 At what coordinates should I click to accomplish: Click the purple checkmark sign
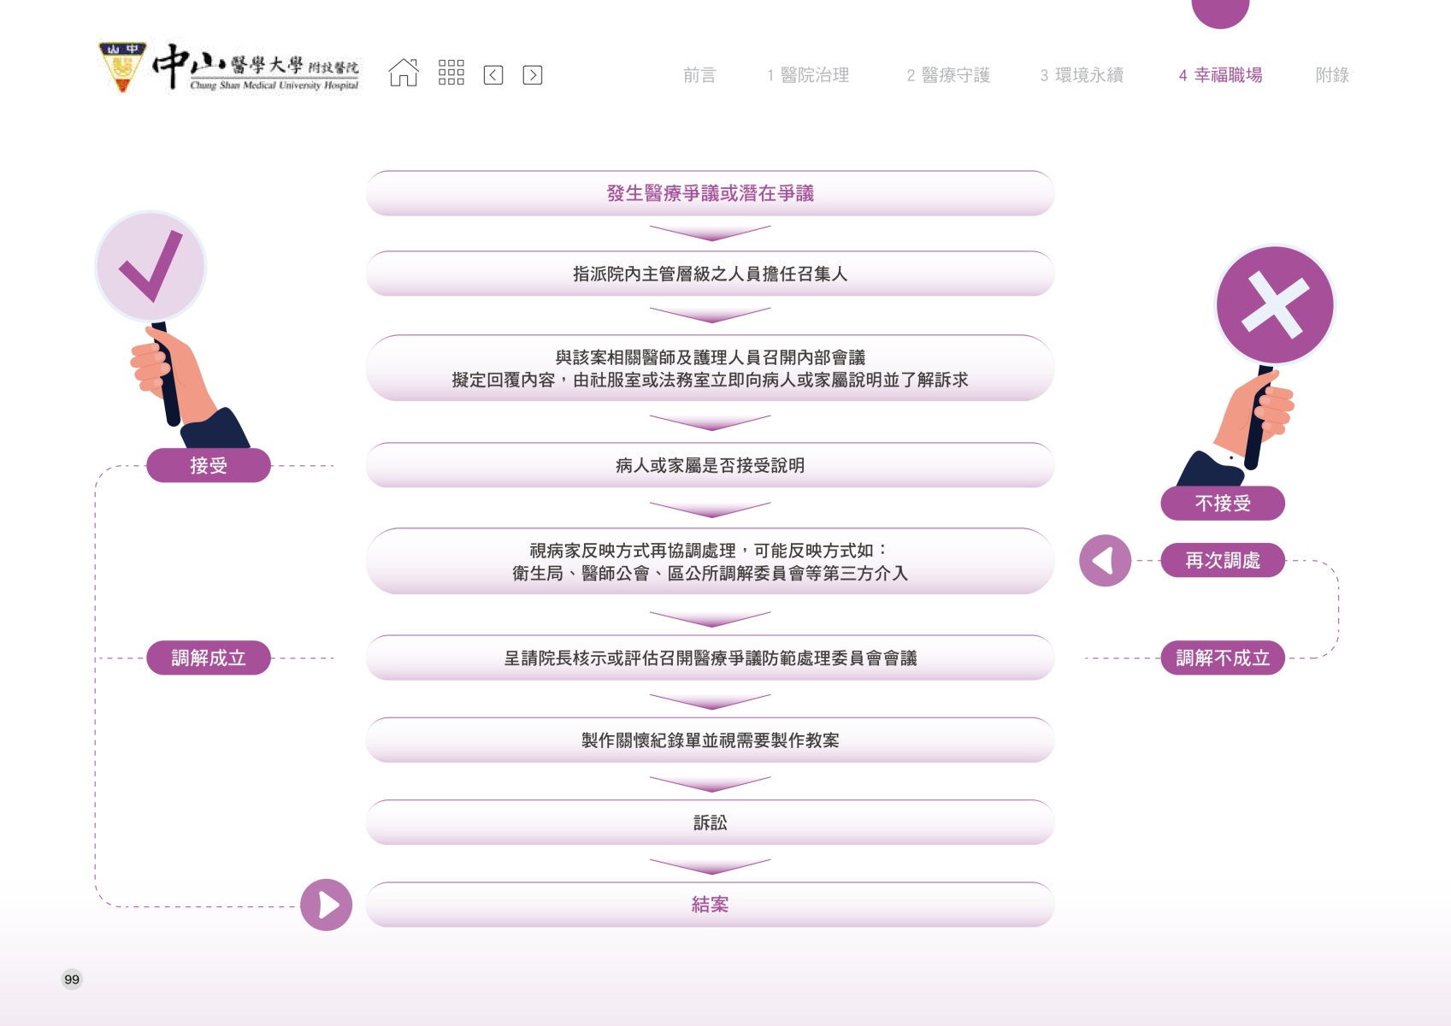(150, 267)
